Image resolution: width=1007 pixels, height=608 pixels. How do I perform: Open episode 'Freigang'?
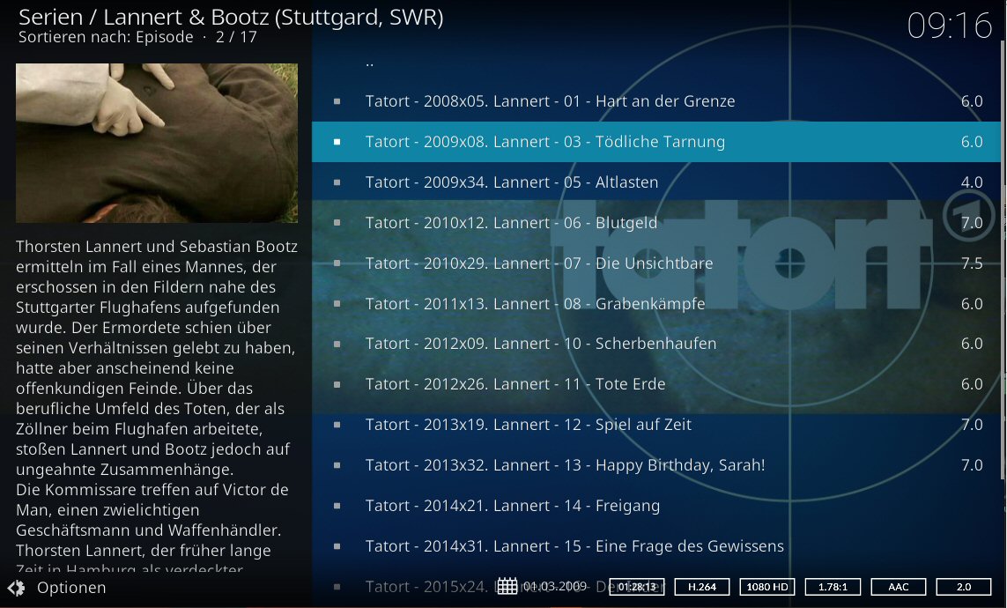tap(656, 505)
